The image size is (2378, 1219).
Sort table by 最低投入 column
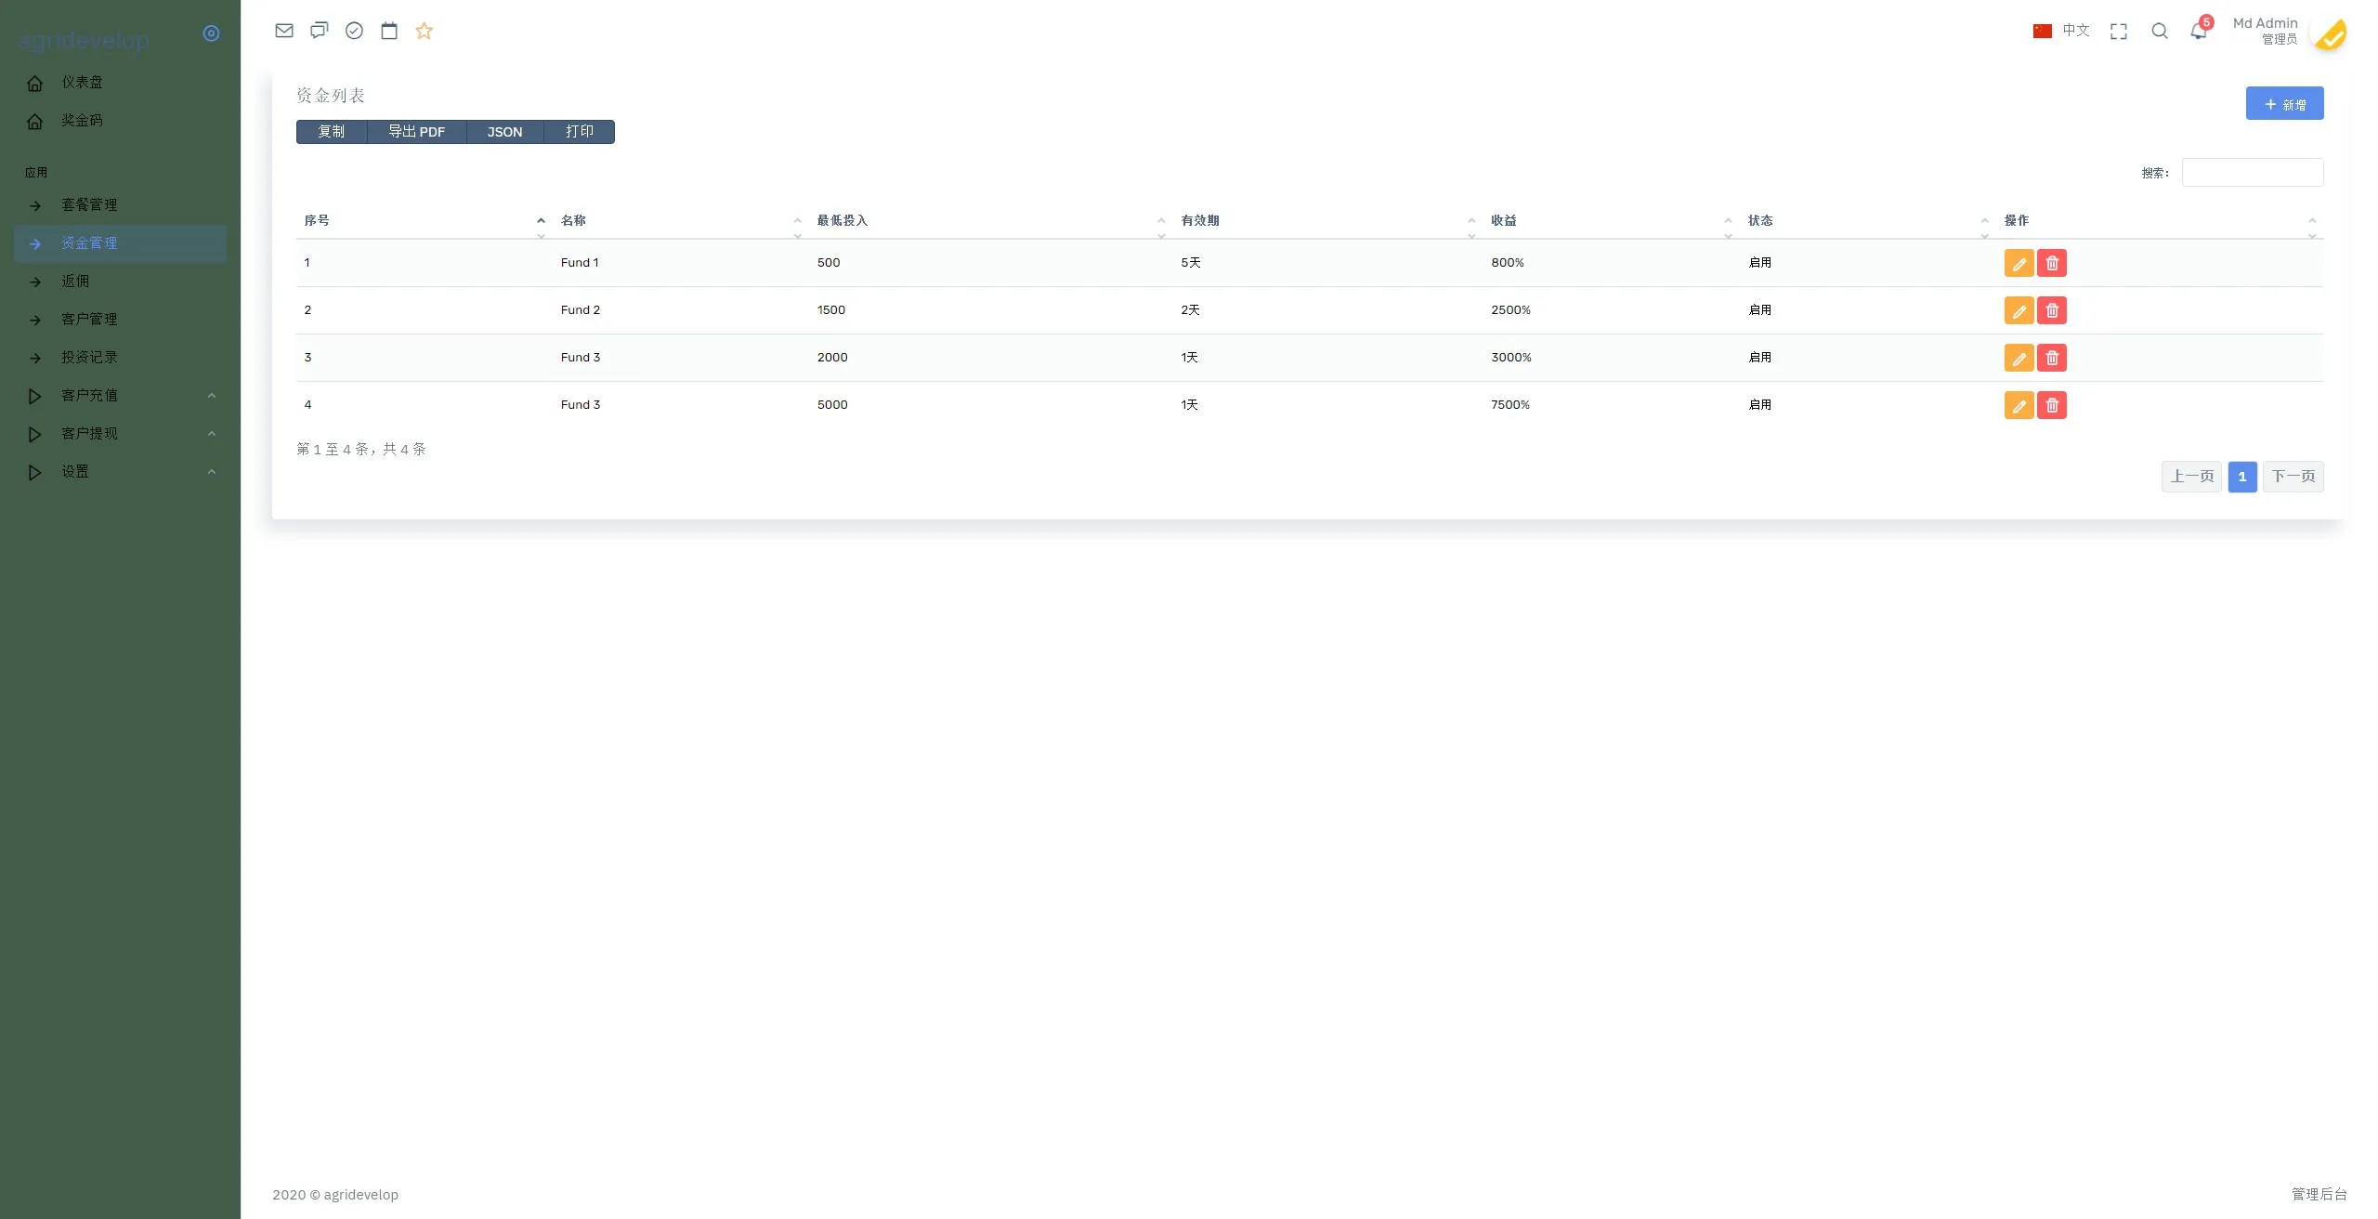[x=991, y=220]
